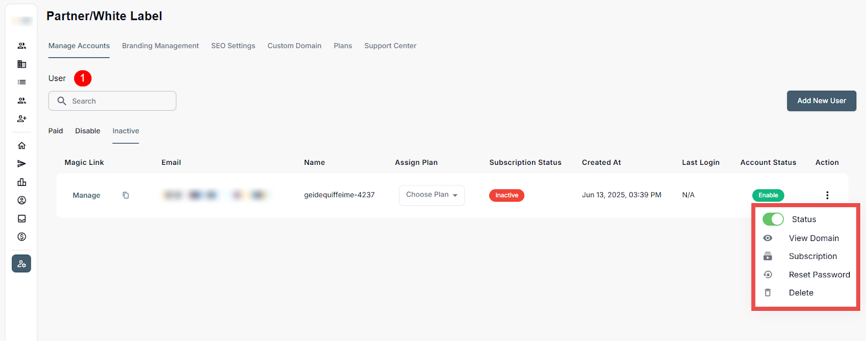Click the inbox tray icon in the sidebar
Screen dimensions: 866x341
(22, 219)
